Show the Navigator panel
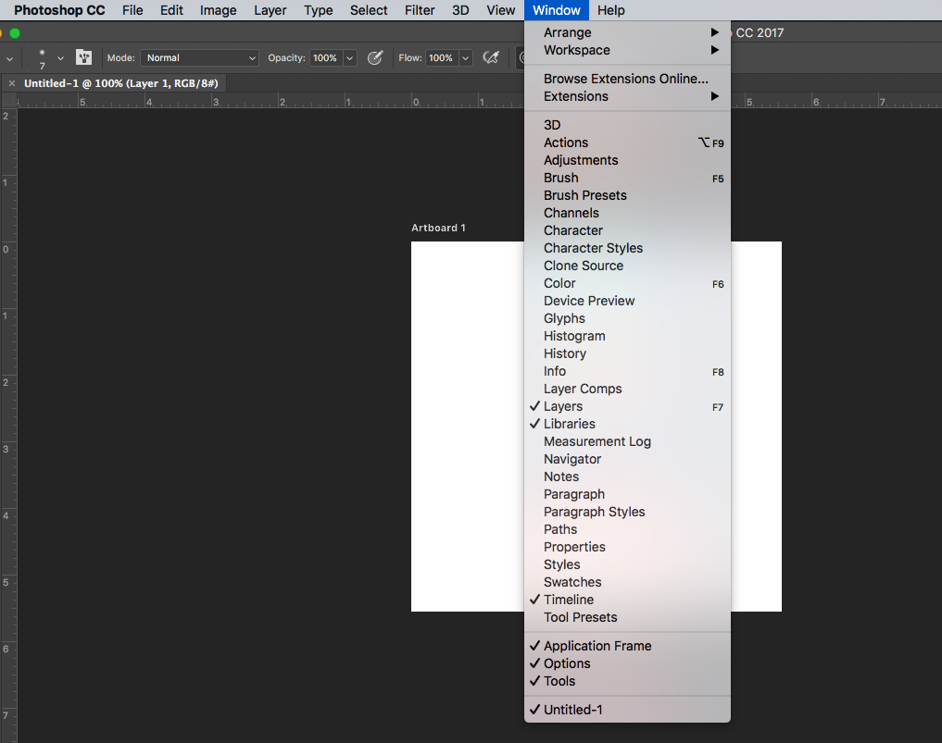Image resolution: width=942 pixels, height=743 pixels. click(x=627, y=459)
